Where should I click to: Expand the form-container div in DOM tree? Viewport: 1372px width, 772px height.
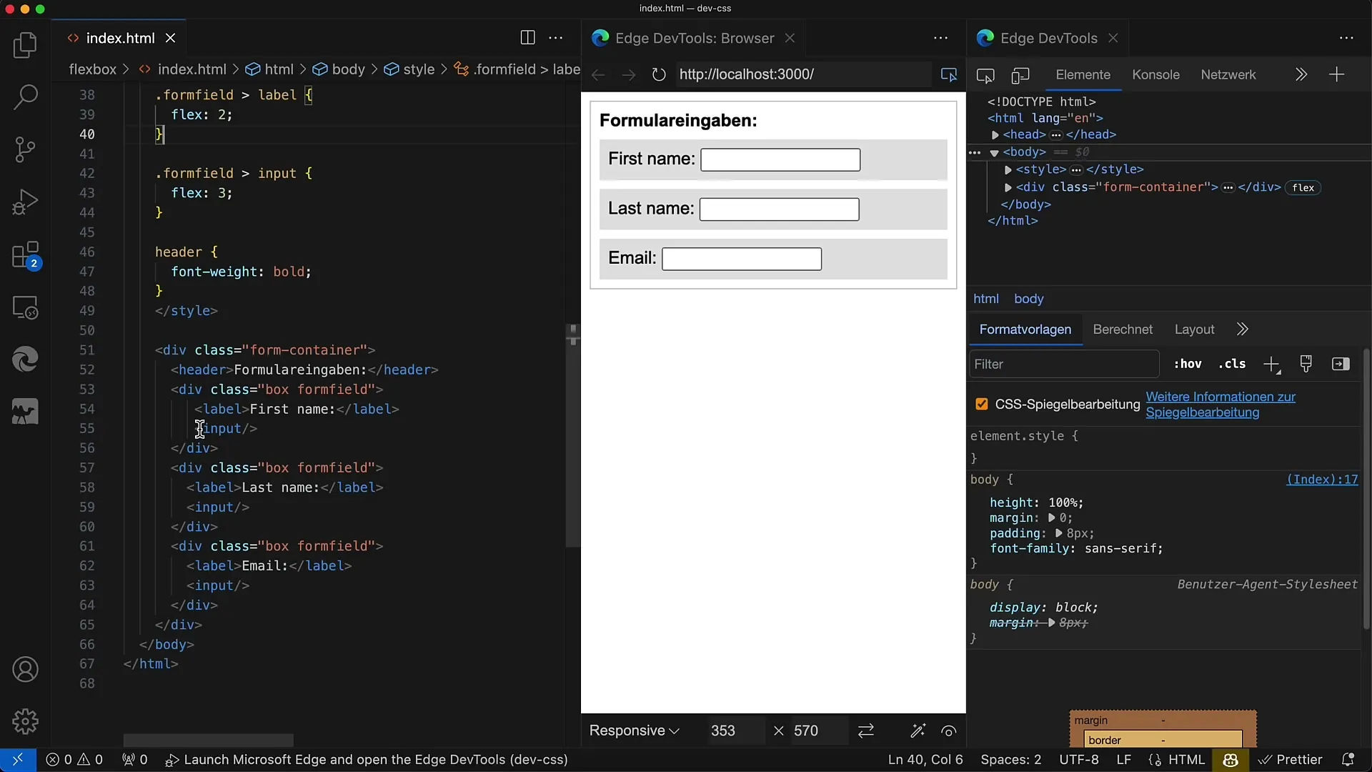point(1008,187)
